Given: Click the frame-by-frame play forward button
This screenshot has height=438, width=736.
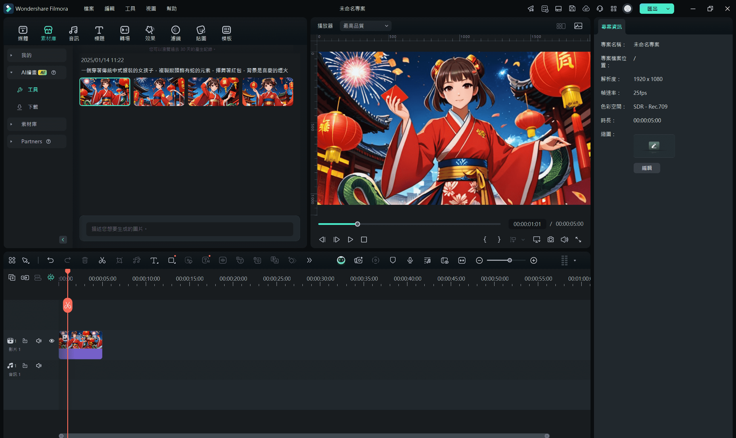Looking at the screenshot, I should [x=336, y=240].
